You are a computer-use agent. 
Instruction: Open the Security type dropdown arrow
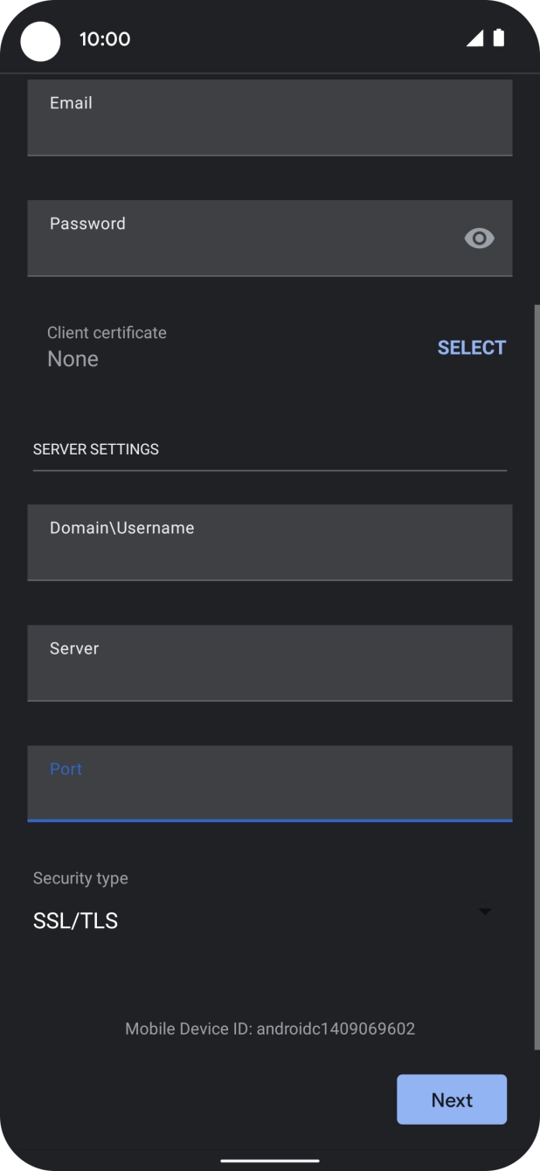(486, 911)
